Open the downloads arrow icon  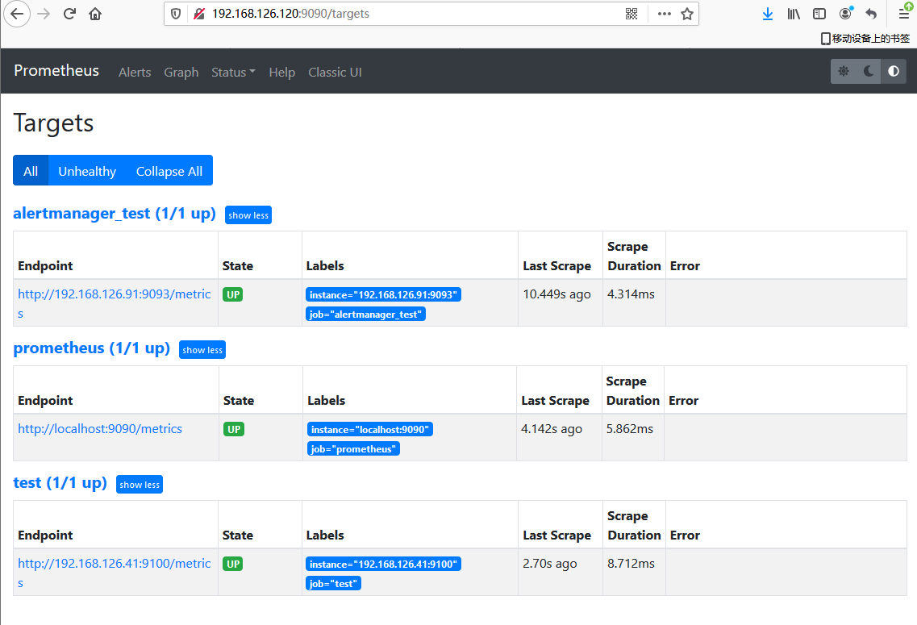[x=768, y=14]
